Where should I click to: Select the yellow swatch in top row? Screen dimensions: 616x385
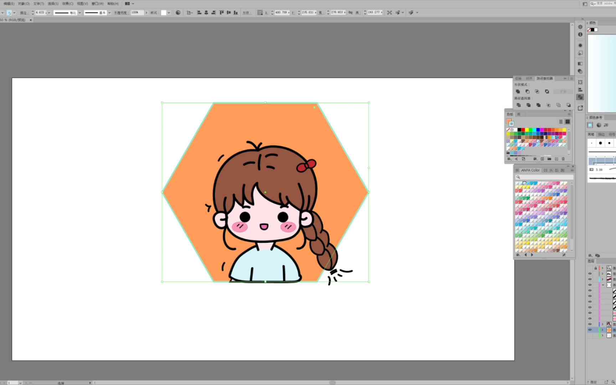coord(527,130)
